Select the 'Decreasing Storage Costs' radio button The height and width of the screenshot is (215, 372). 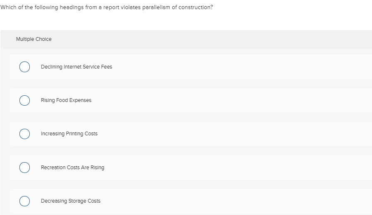[x=24, y=201]
